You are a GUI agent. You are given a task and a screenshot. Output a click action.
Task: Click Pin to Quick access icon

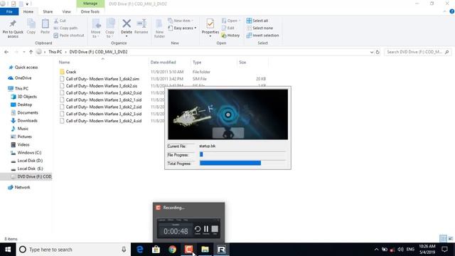tap(13, 24)
